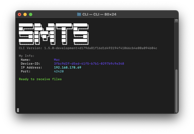
Task: Click the device ID value starting 3fbc9d2f
Action: tap(89, 64)
